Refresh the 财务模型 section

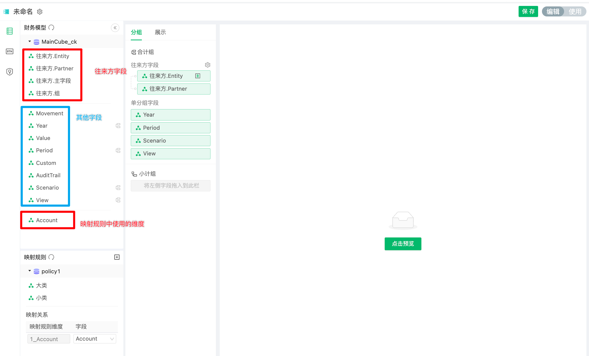tap(51, 27)
